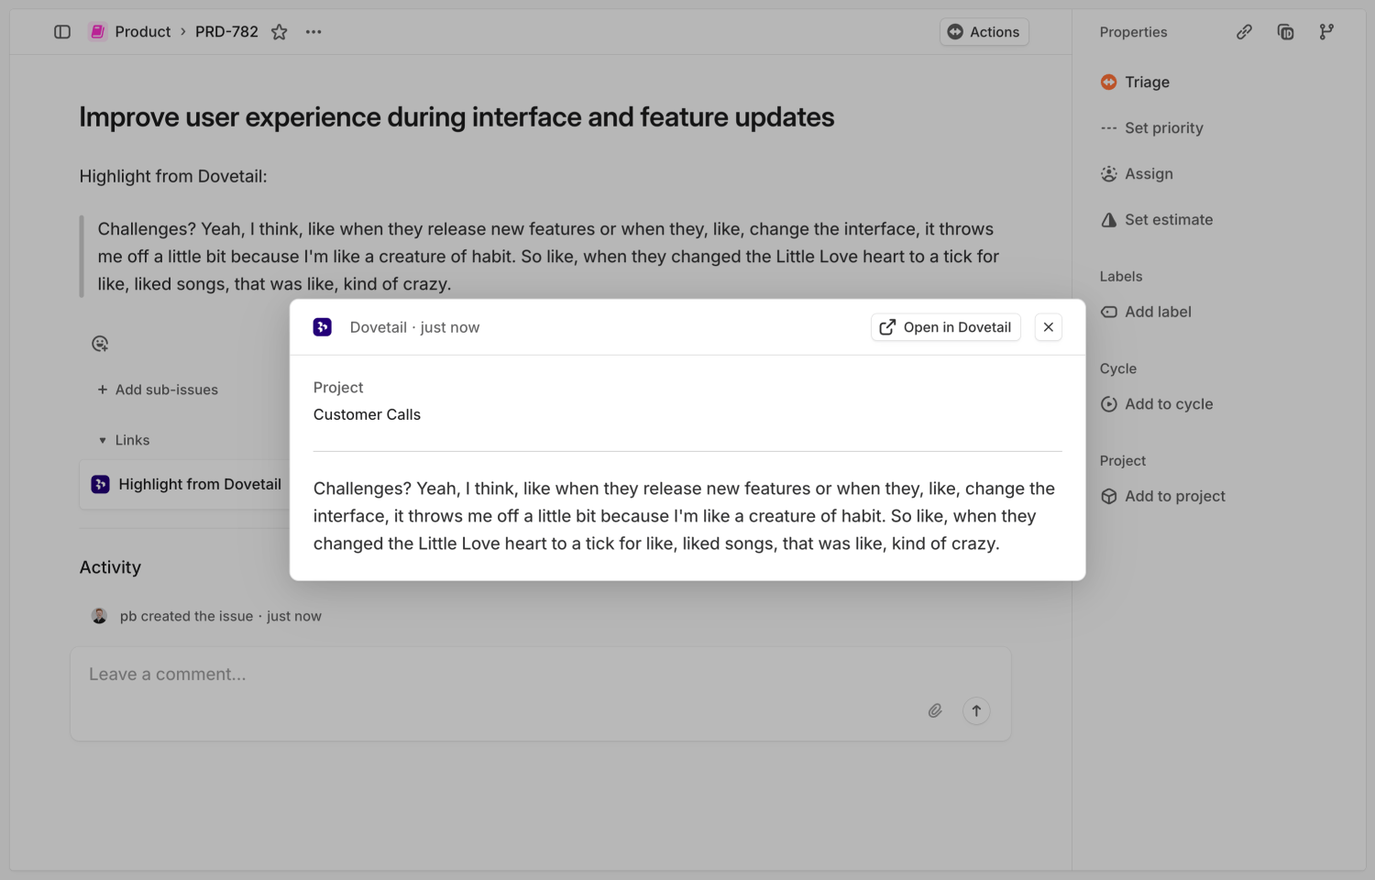
Task: Copy git branch name icon
Action: coord(1326,32)
